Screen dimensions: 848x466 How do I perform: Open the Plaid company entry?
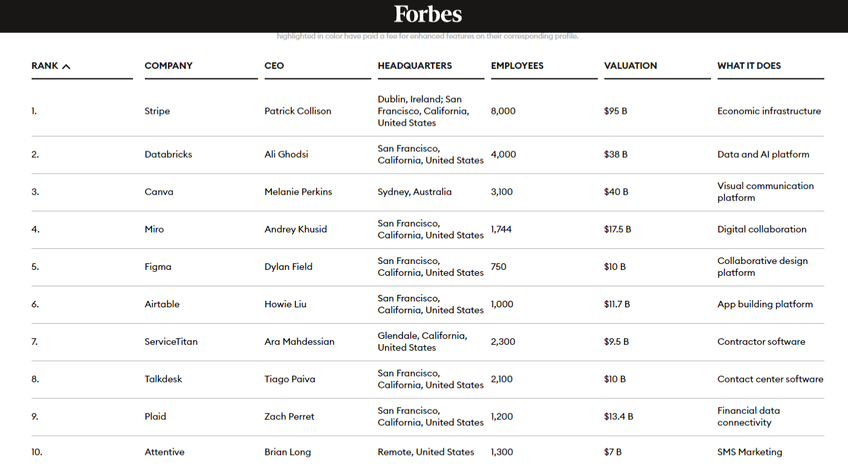pyautogui.click(x=155, y=417)
